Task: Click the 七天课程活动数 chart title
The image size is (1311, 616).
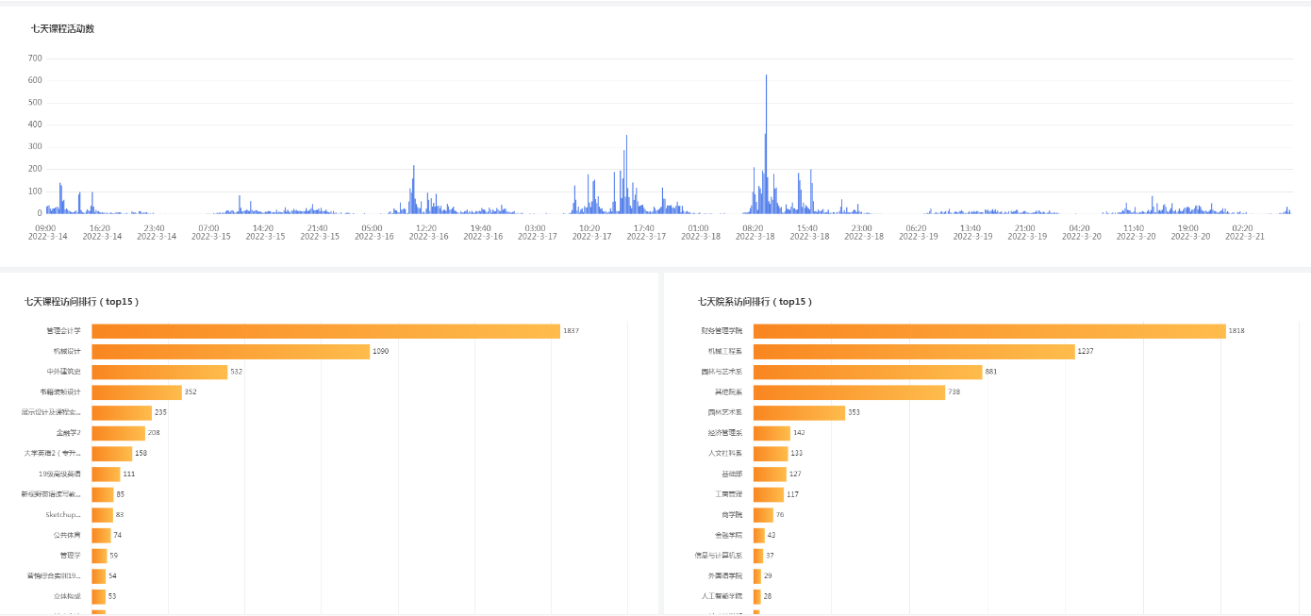Action: [x=62, y=28]
